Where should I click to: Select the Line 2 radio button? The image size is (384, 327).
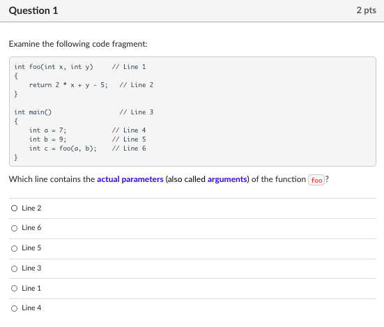point(14,208)
